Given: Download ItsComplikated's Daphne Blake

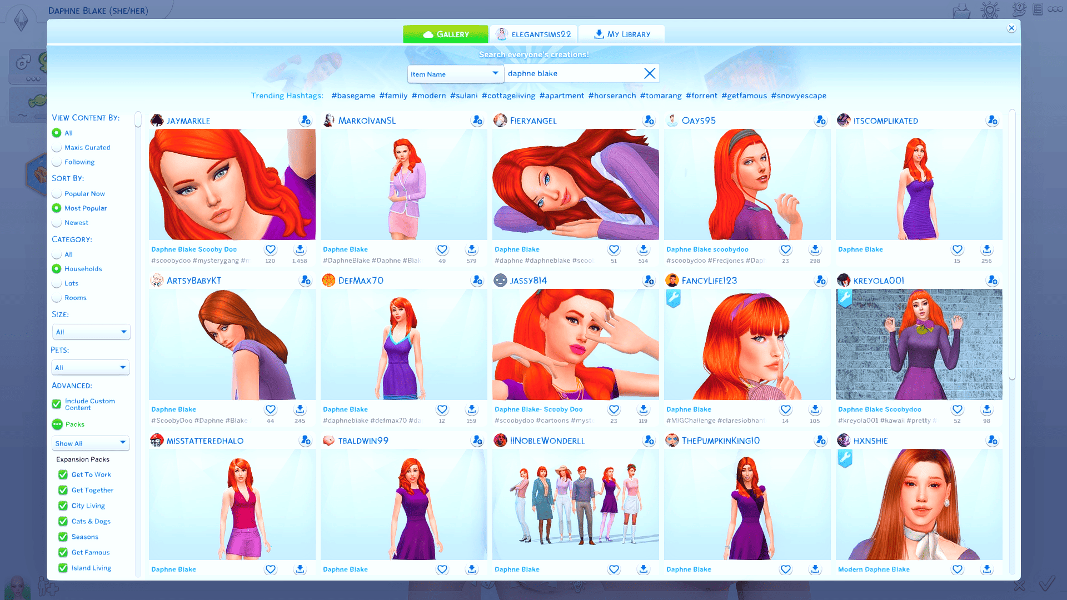Looking at the screenshot, I should point(987,249).
